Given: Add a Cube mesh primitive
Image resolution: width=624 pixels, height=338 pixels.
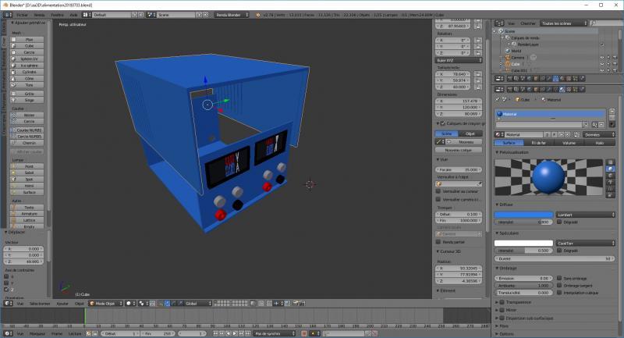Looking at the screenshot, I should click(x=28, y=45).
